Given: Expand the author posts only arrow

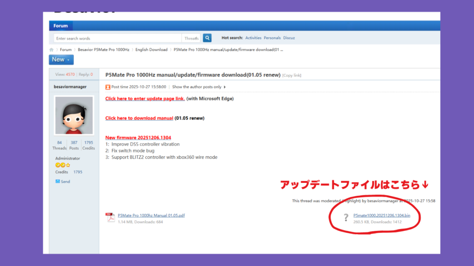Looking at the screenshot, I should pyautogui.click(x=225, y=87).
